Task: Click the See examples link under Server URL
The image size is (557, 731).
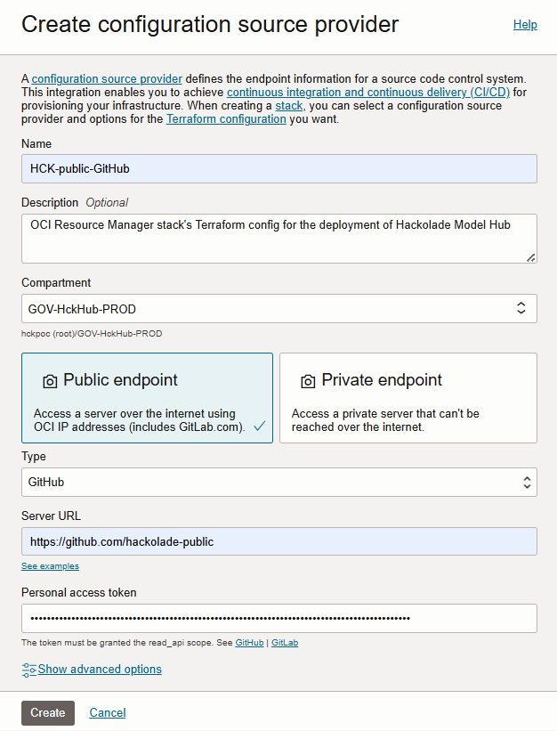Action: tap(50, 565)
